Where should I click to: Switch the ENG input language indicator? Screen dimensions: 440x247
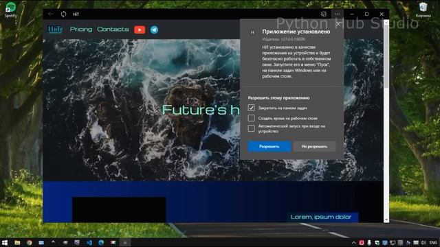433,242
